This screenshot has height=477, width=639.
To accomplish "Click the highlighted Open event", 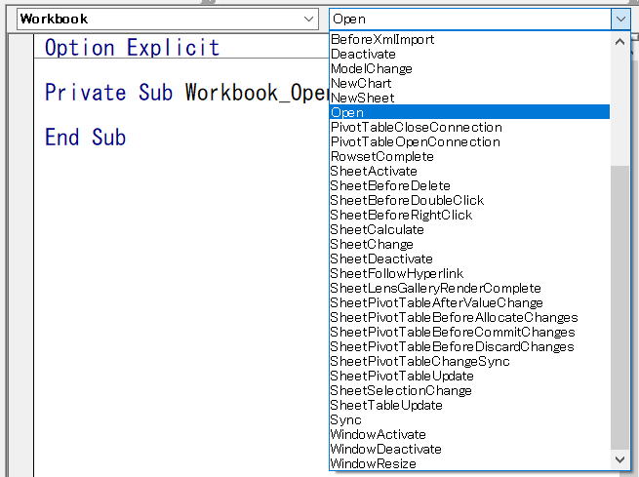I will pos(348,112).
